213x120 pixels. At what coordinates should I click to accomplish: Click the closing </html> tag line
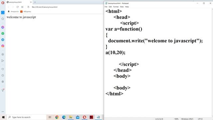point(114,94)
